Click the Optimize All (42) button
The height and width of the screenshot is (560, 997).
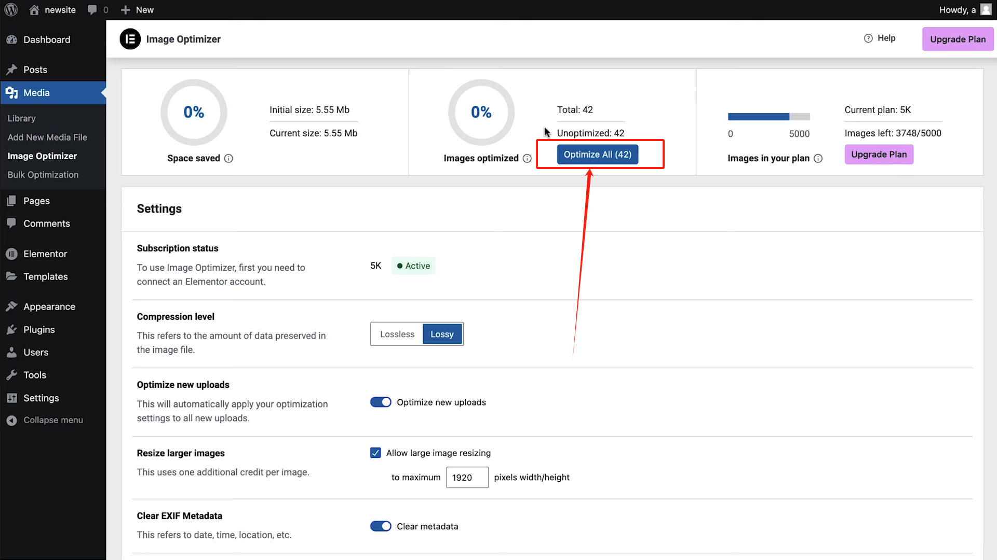coord(598,154)
